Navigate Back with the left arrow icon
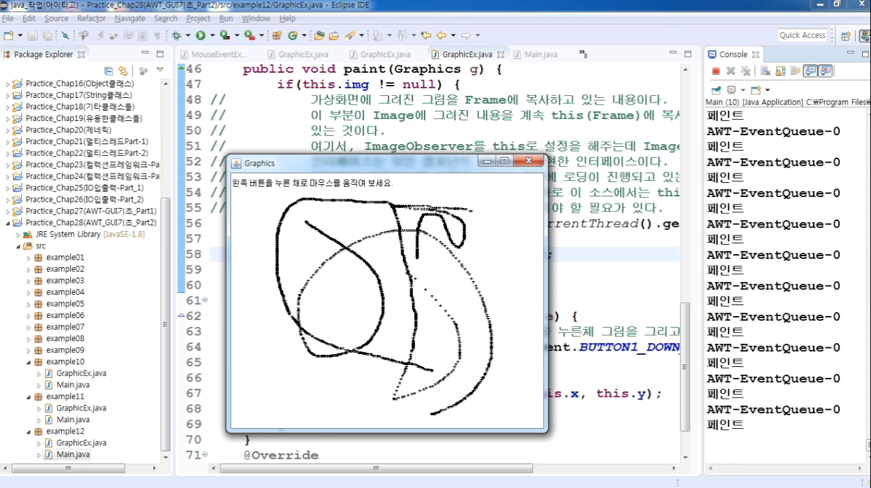 point(441,35)
